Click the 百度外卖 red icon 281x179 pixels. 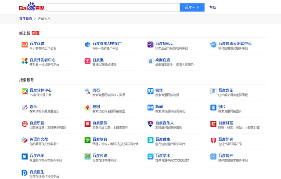213,140
